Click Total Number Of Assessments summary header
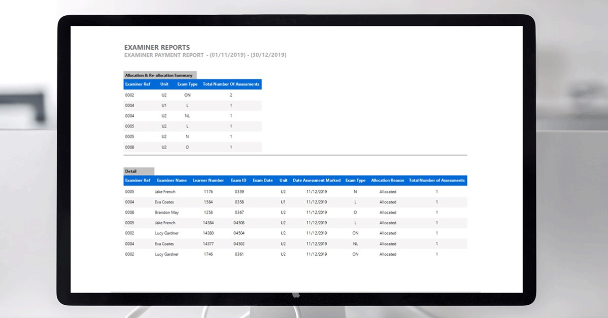 [x=231, y=84]
